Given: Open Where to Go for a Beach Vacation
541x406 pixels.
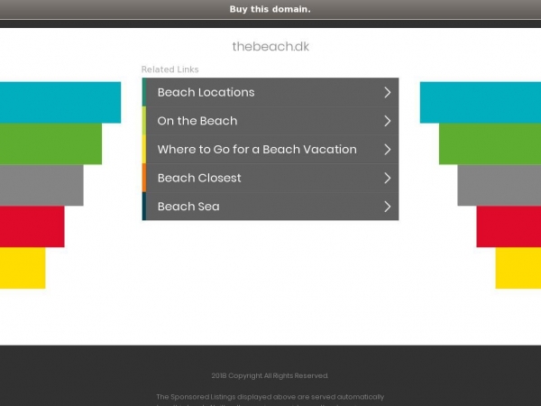Looking at the screenshot, I should coord(270,149).
